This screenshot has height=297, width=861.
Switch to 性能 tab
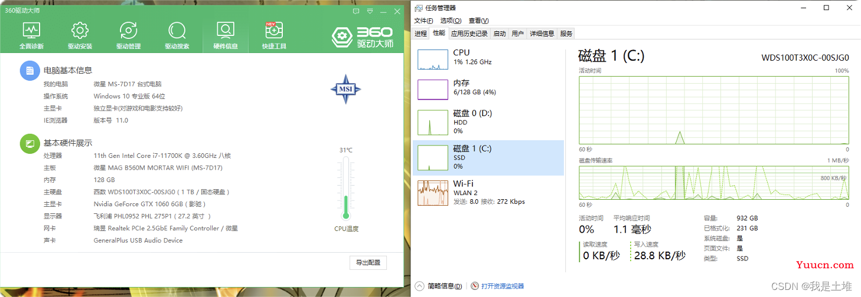coord(439,34)
